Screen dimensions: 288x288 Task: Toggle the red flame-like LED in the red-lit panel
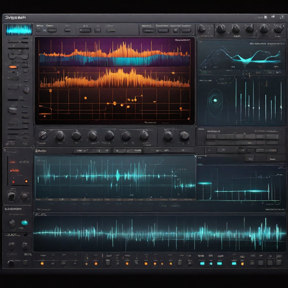click(13, 181)
